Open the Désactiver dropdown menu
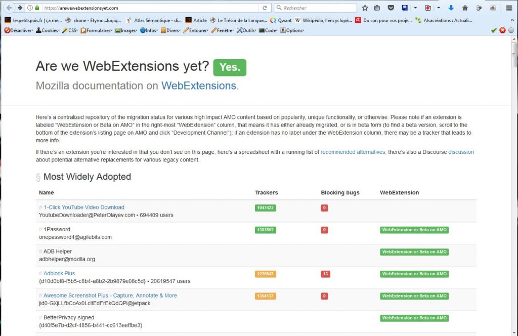The width and height of the screenshot is (518, 336). [x=19, y=30]
